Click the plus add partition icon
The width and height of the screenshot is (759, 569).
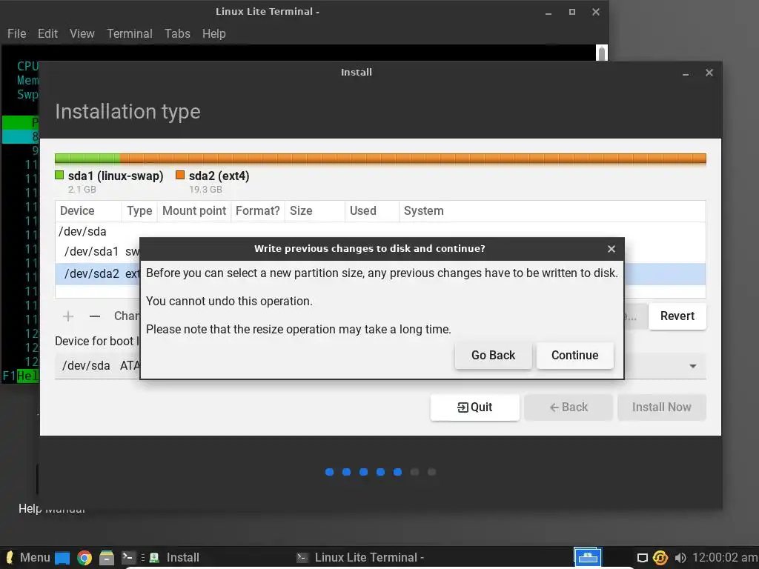point(68,316)
